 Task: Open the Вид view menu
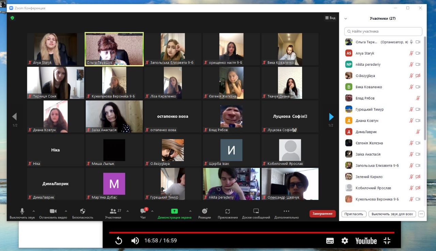[x=330, y=18]
